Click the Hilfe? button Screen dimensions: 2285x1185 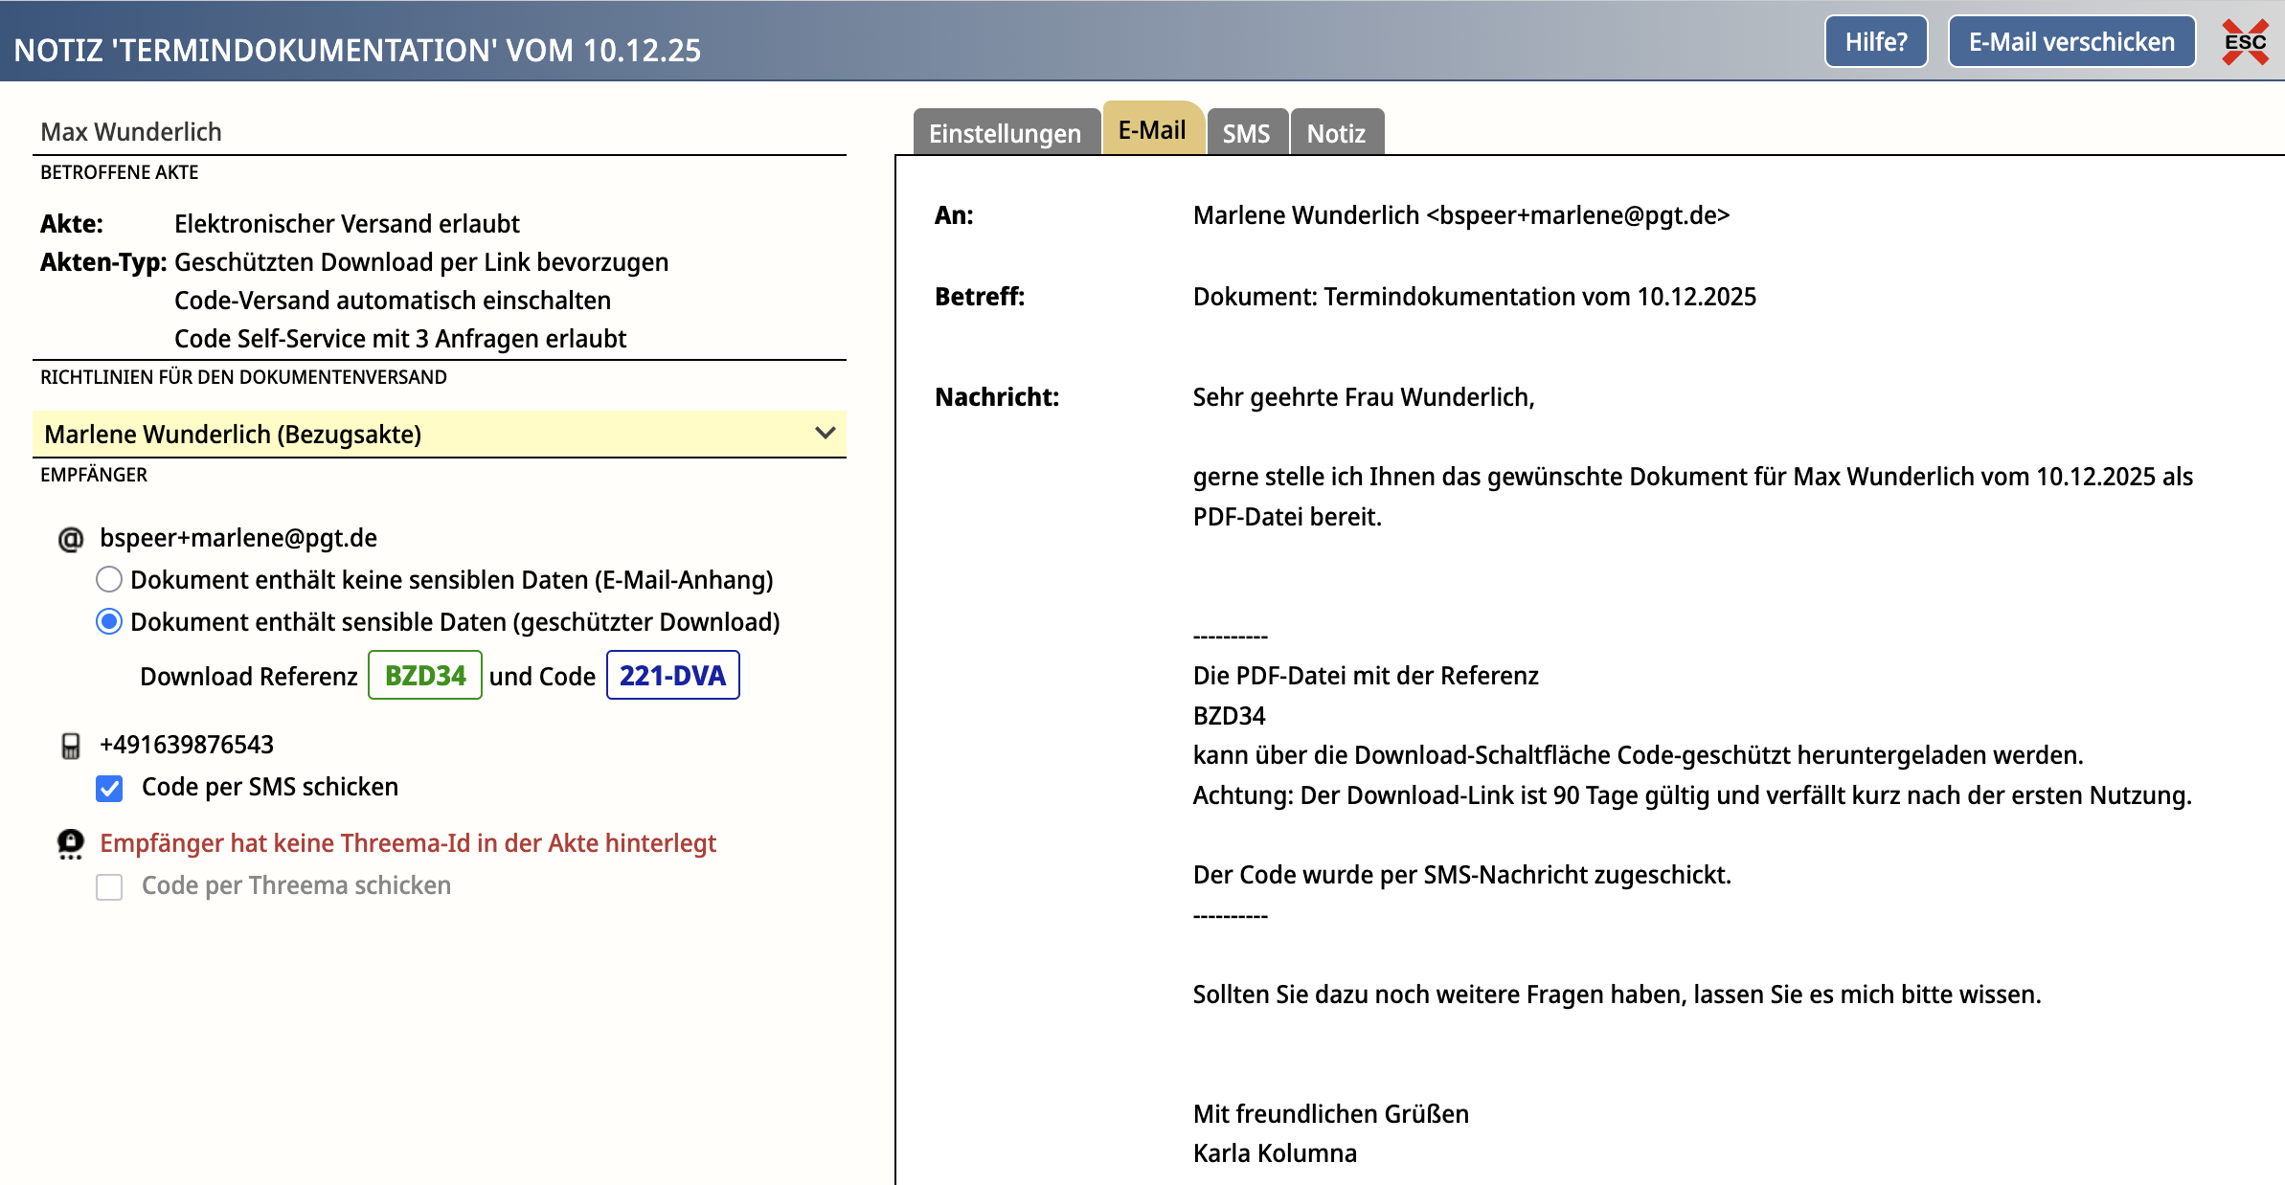click(1875, 42)
